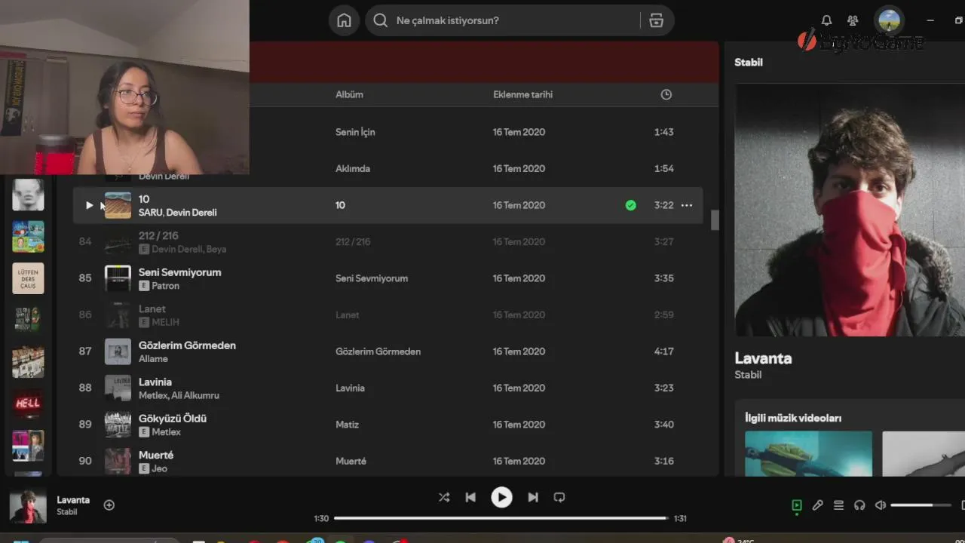Skip to the previous track

(470, 497)
